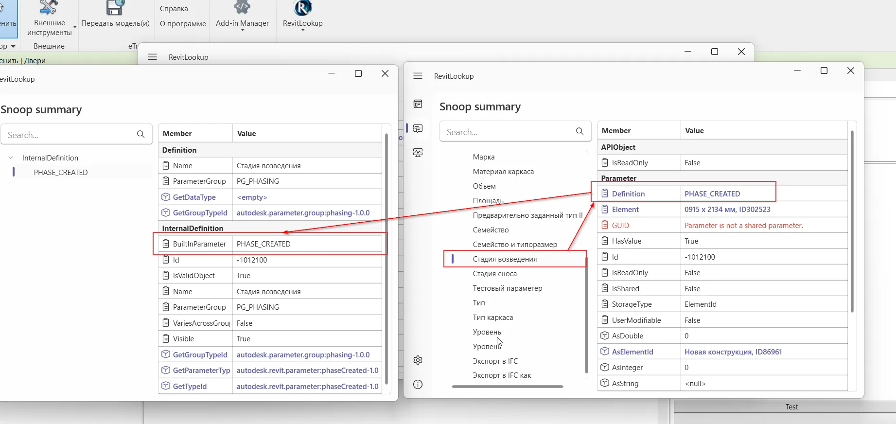
Task: Select Марка in parameter list
Action: [483, 157]
